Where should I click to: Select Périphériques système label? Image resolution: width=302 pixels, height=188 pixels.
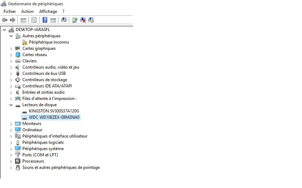43,149
